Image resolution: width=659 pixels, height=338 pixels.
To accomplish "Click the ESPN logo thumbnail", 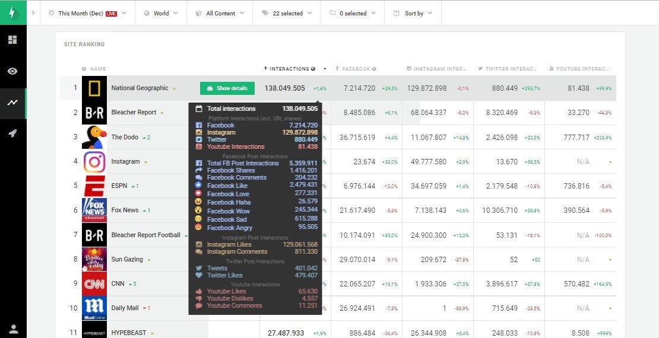I will (x=94, y=186).
